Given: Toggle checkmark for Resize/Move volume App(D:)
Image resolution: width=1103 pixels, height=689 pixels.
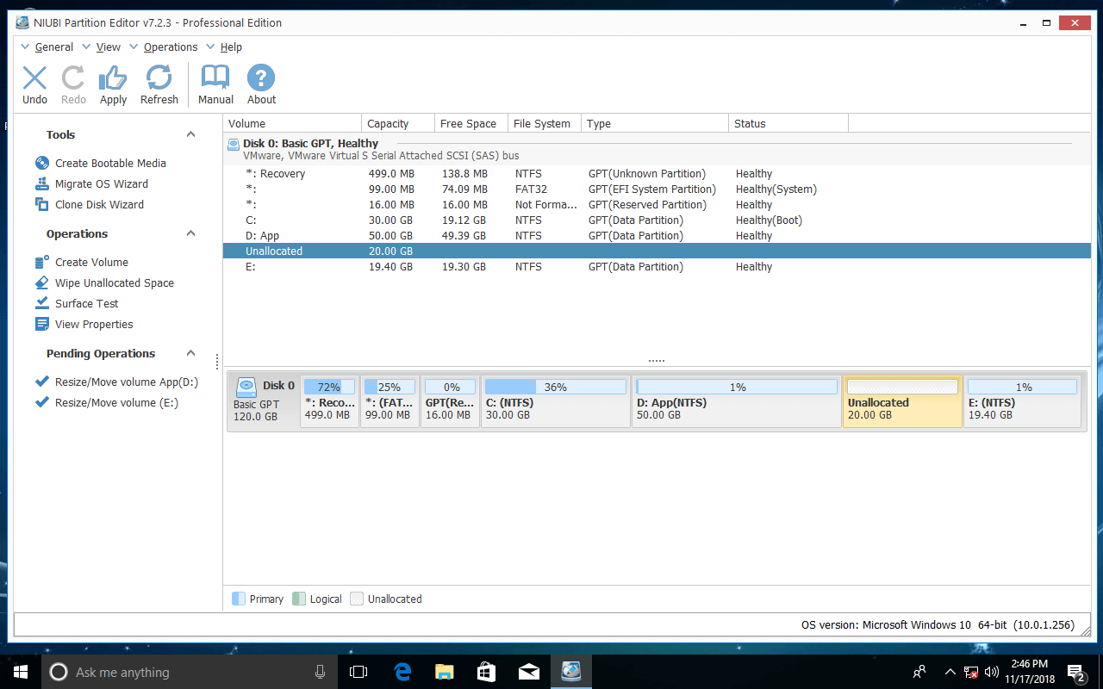Looking at the screenshot, I should [41, 382].
